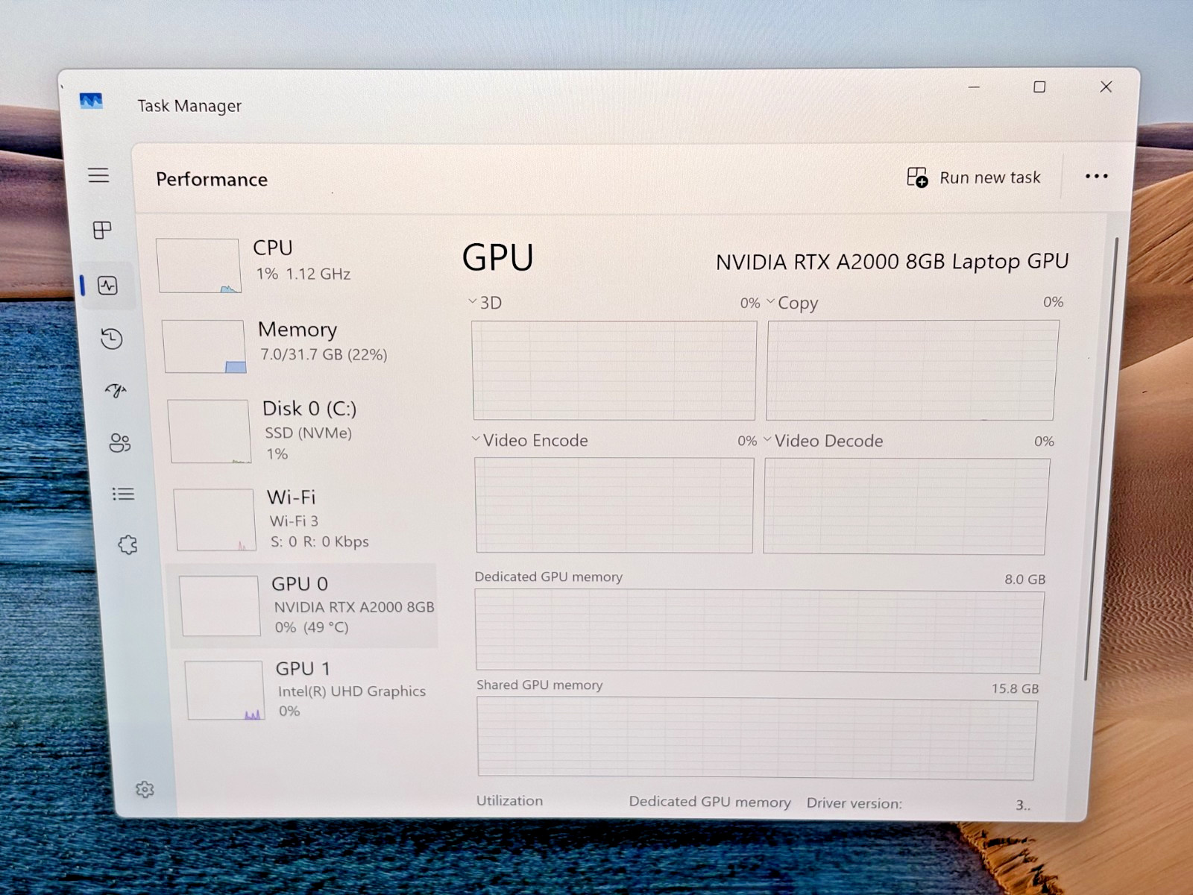This screenshot has height=895, width=1193.
Task: Click the Video Encode graph
Action: tap(614, 506)
